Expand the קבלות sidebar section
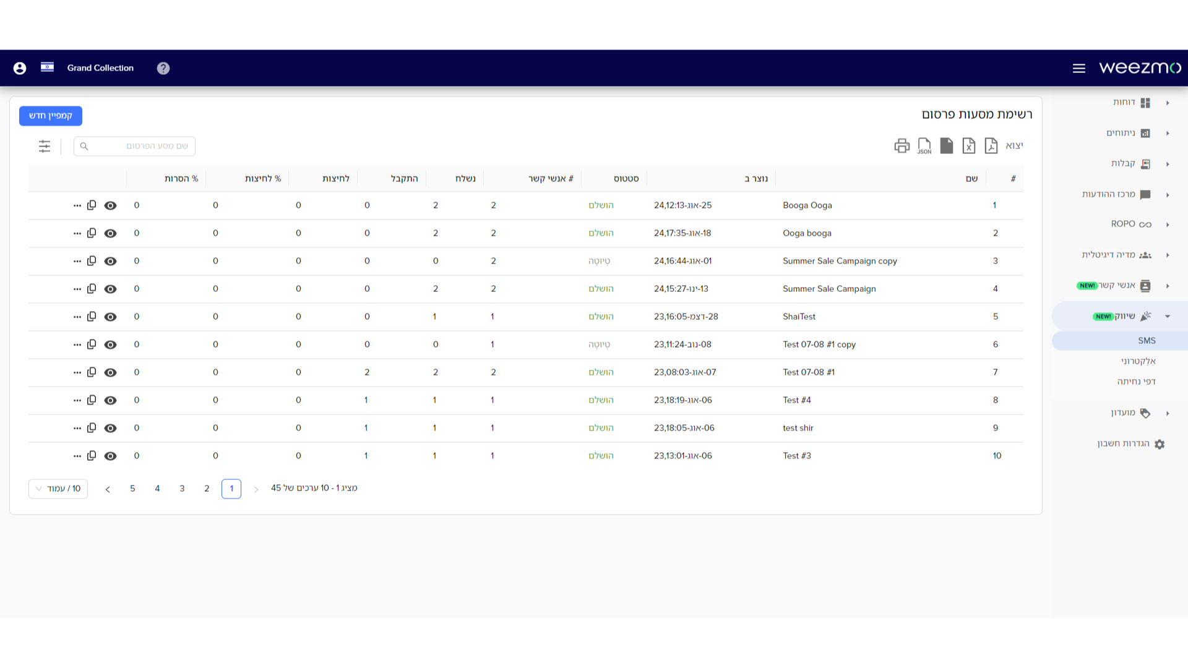Image resolution: width=1188 pixels, height=668 pixels. tap(1168, 165)
